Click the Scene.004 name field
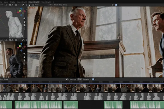 (x=73, y=79)
